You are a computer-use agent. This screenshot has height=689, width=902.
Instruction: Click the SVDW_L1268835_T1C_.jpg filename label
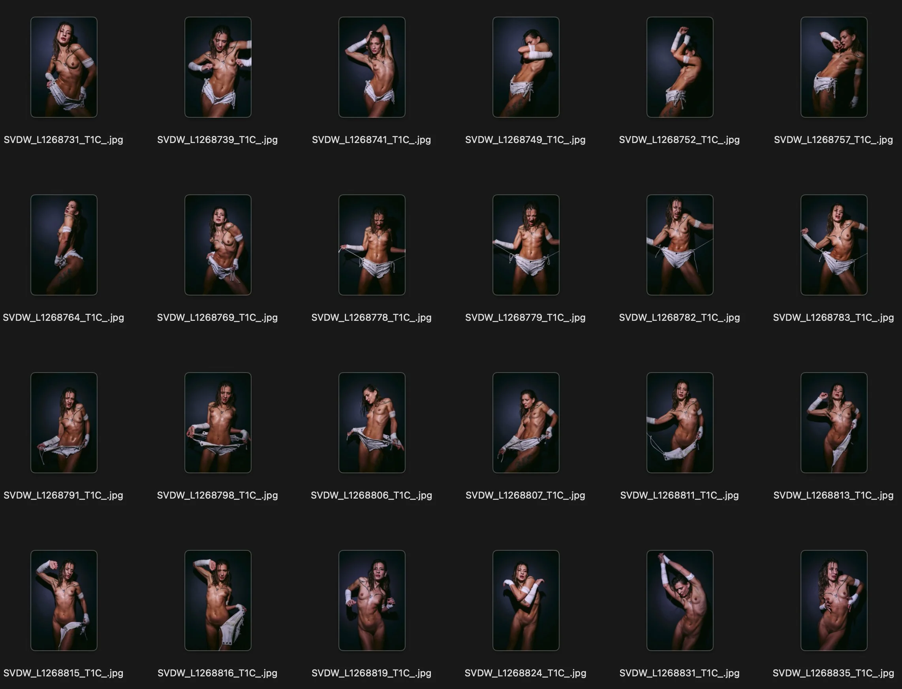click(833, 673)
